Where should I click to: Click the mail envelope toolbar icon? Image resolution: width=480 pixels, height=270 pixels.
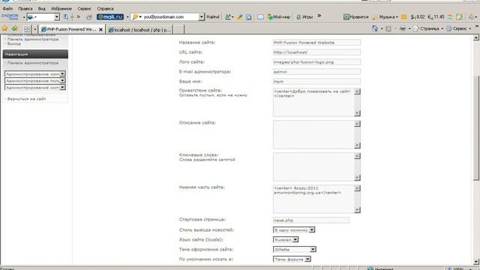tap(260, 16)
